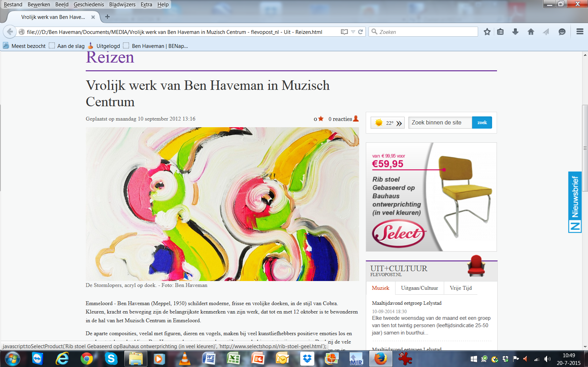The image size is (588, 367).
Task: Open Skype from taskbar
Action: click(x=111, y=359)
